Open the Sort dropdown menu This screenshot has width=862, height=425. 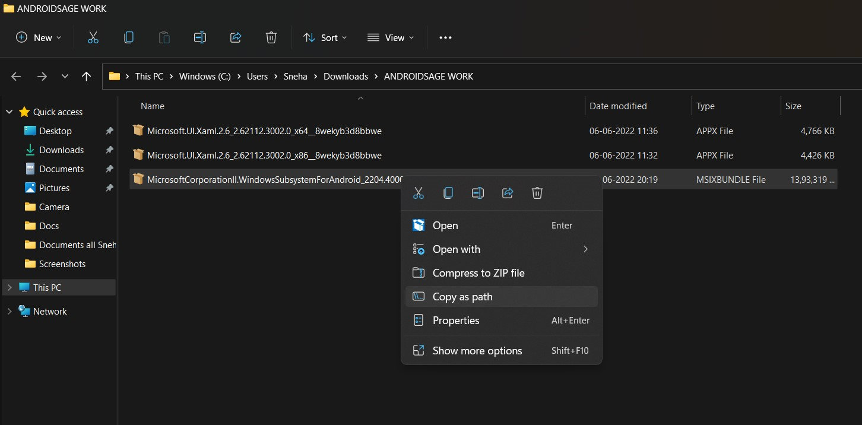click(325, 37)
